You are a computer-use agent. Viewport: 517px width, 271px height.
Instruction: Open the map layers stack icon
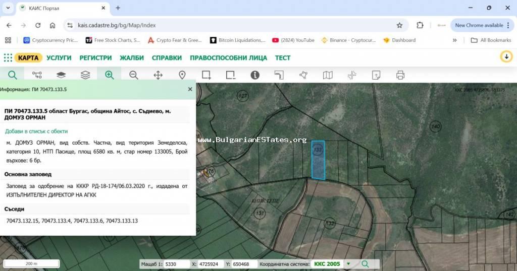(85, 75)
